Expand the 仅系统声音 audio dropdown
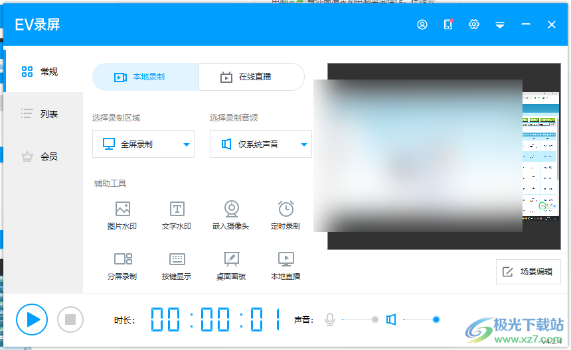Image resolution: width=571 pixels, height=350 pixels. click(261, 144)
